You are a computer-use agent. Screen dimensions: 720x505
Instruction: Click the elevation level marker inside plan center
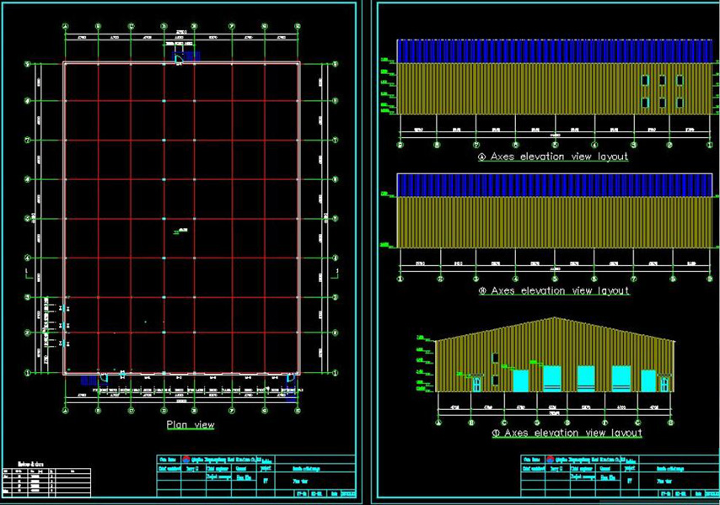pos(180,230)
